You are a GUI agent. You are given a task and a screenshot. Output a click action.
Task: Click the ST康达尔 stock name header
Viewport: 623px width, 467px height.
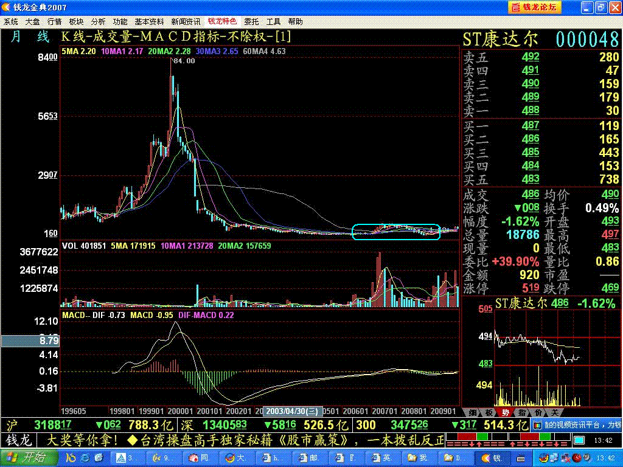500,40
